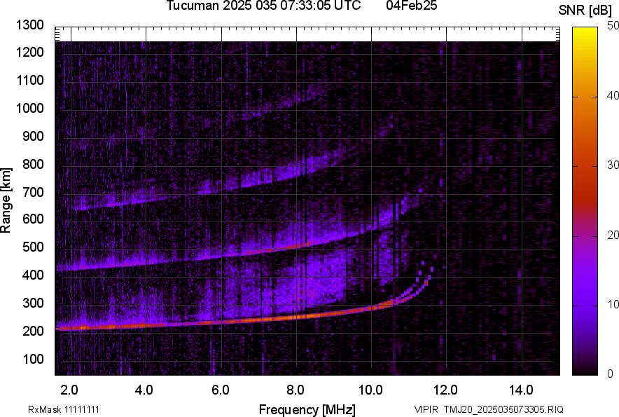Click the date label '04Feb25'
Image resolution: width=619 pixels, height=417 pixels.
pos(411,6)
